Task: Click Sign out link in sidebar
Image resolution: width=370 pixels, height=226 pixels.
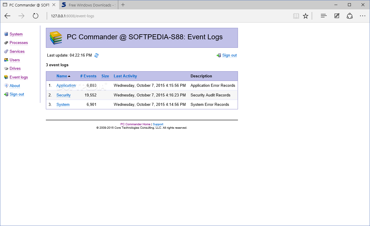Action: point(17,94)
